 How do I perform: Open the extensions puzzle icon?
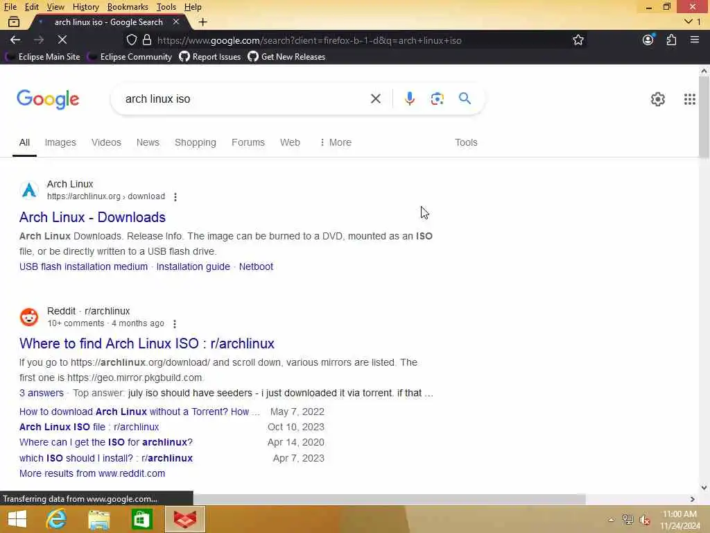(x=671, y=40)
